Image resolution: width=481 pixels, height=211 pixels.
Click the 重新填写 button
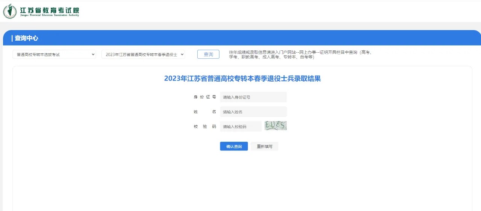pyautogui.click(x=265, y=146)
